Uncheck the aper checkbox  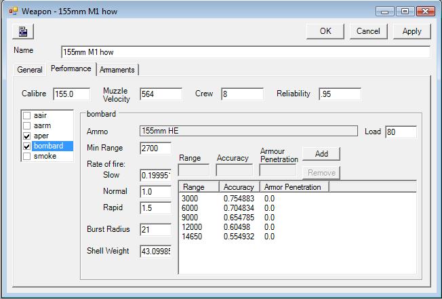pyautogui.click(x=27, y=136)
